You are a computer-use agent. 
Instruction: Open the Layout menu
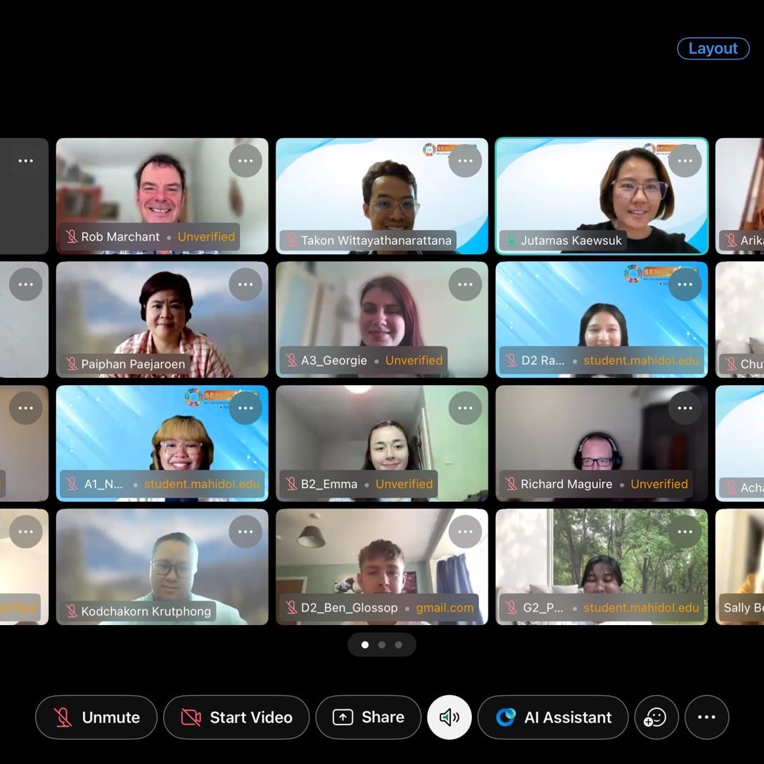712,49
